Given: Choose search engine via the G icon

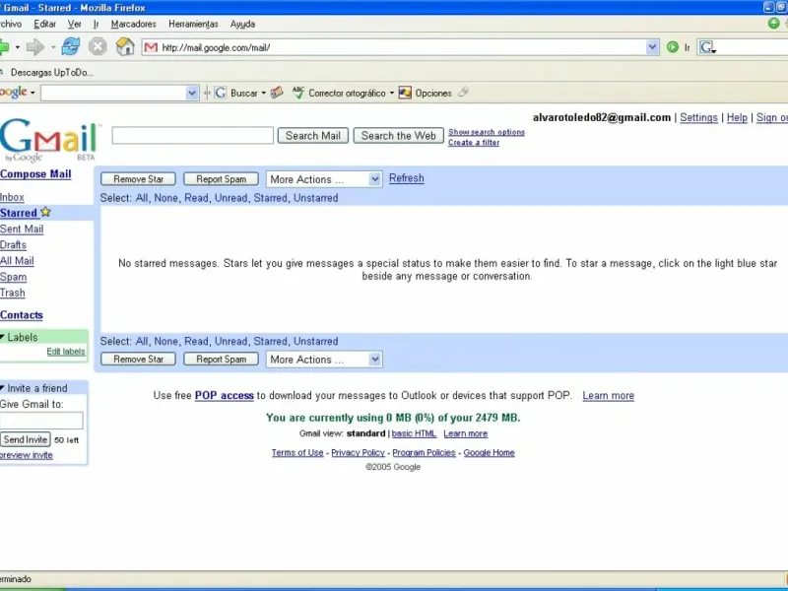Looking at the screenshot, I should coord(707,47).
